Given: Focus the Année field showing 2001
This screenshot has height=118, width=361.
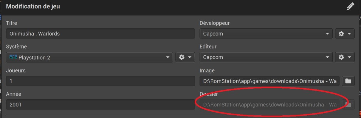Looking at the screenshot, I should [100, 104].
